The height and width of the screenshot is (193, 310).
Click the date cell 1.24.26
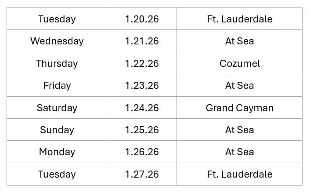[141, 108]
